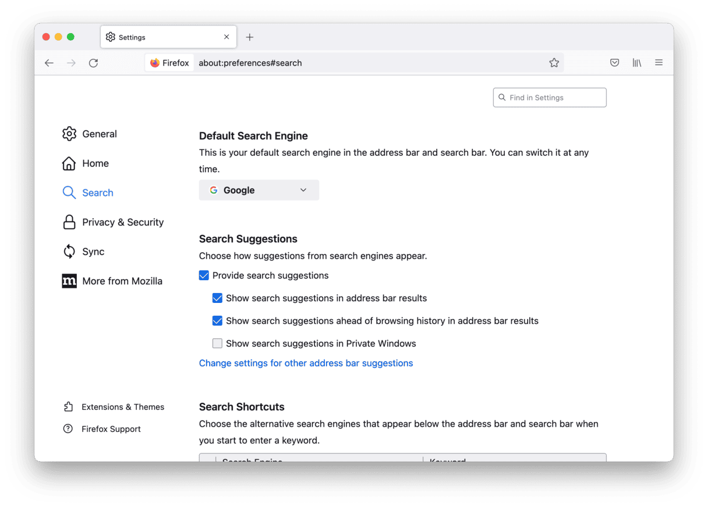Screen dimensions: 708x507
Task: Click the forward navigation arrow
Action: [x=71, y=63]
